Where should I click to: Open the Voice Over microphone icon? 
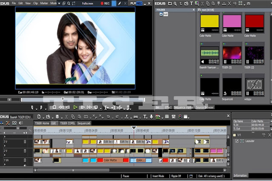coord(151,117)
